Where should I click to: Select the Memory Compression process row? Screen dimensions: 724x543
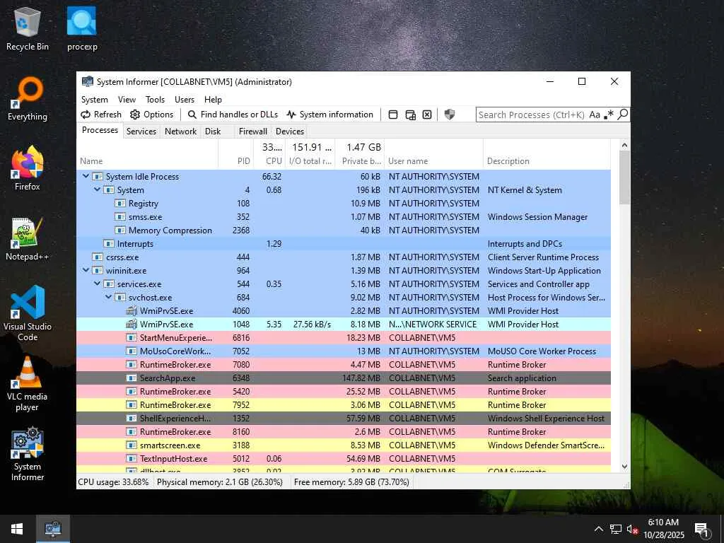(344, 230)
